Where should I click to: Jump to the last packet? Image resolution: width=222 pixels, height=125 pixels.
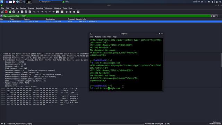point(53,12)
